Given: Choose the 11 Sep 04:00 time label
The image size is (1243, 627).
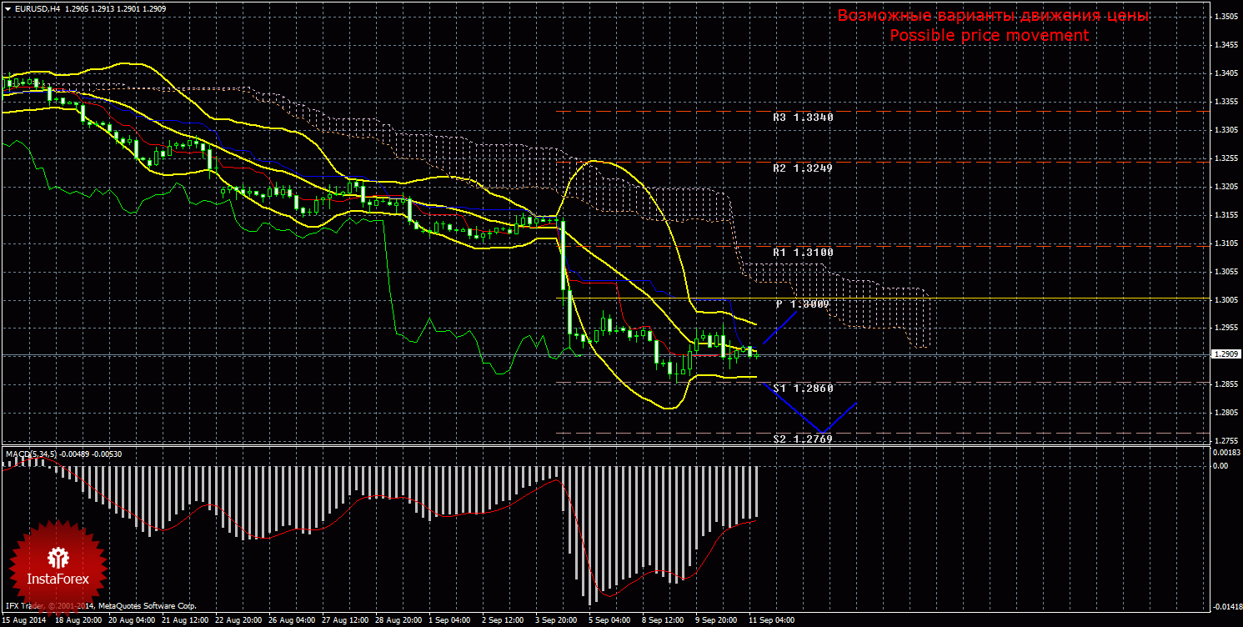Looking at the screenshot, I should pos(771,620).
